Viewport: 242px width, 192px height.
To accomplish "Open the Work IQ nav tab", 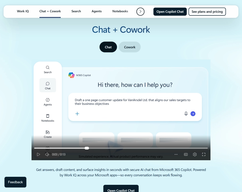I will [23, 11].
